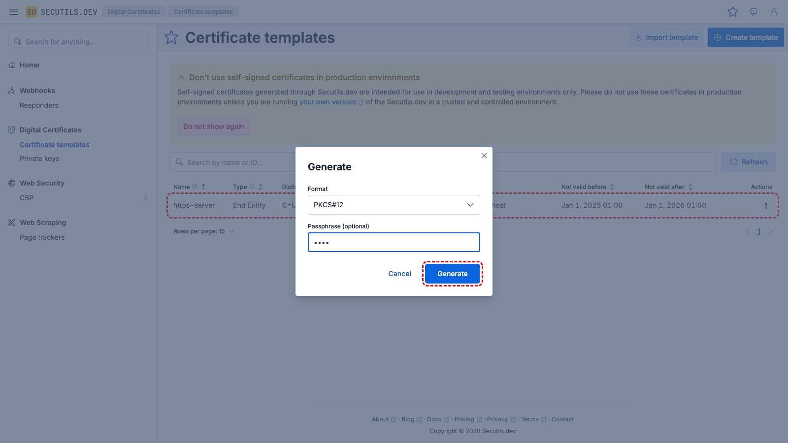Open the hamburger navigation menu
788x443 pixels.
14,12
